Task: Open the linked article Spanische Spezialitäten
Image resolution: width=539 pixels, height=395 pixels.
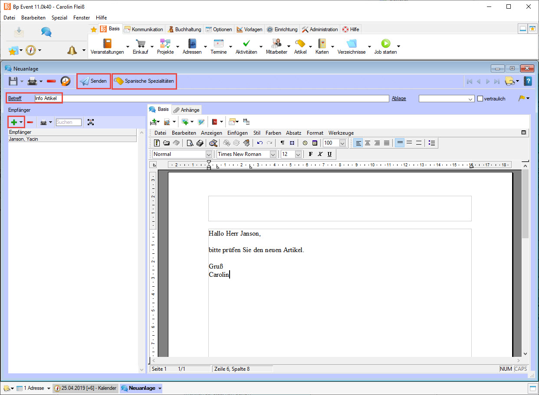Action: coord(145,81)
